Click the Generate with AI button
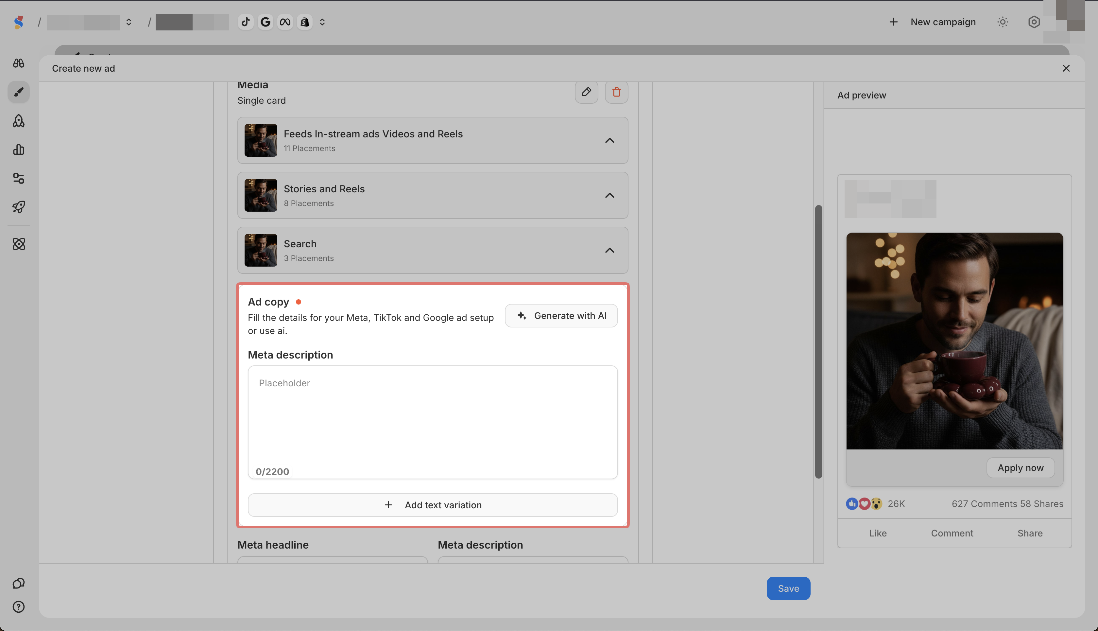The width and height of the screenshot is (1098, 631). point(561,315)
